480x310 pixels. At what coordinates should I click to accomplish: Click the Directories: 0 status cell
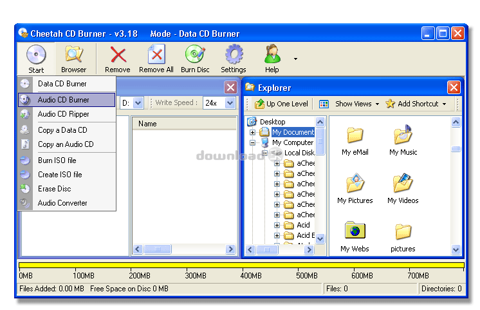pos(441,289)
